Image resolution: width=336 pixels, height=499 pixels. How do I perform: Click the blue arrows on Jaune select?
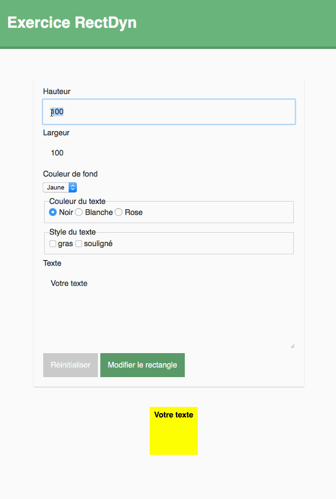[72, 188]
